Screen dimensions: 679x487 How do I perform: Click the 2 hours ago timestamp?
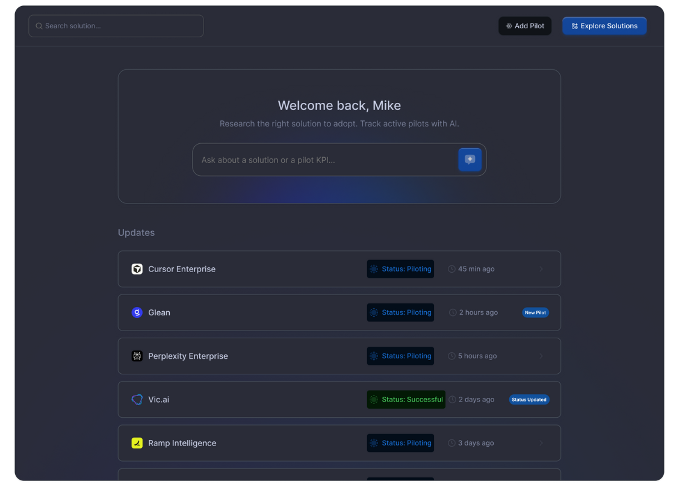[479, 312]
